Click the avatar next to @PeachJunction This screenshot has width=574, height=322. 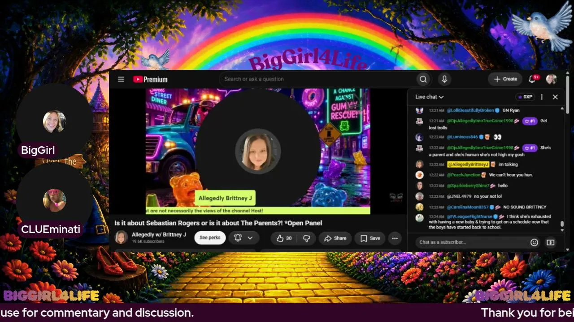[419, 175]
